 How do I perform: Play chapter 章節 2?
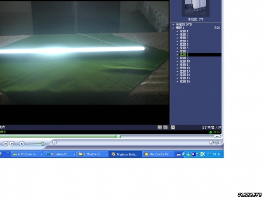pos(184,35)
